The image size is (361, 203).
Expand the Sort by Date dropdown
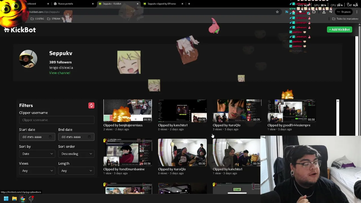pyautogui.click(x=37, y=154)
